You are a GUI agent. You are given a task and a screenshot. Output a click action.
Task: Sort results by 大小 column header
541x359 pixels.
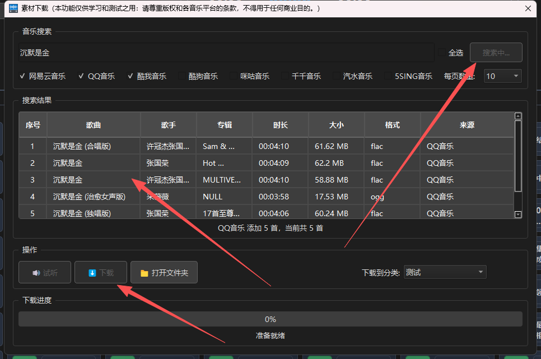click(x=336, y=125)
